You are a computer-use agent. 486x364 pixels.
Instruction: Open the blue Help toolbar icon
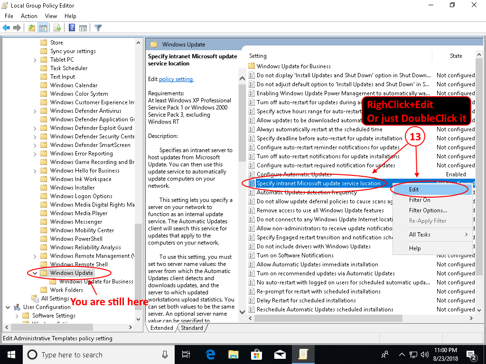click(72, 28)
